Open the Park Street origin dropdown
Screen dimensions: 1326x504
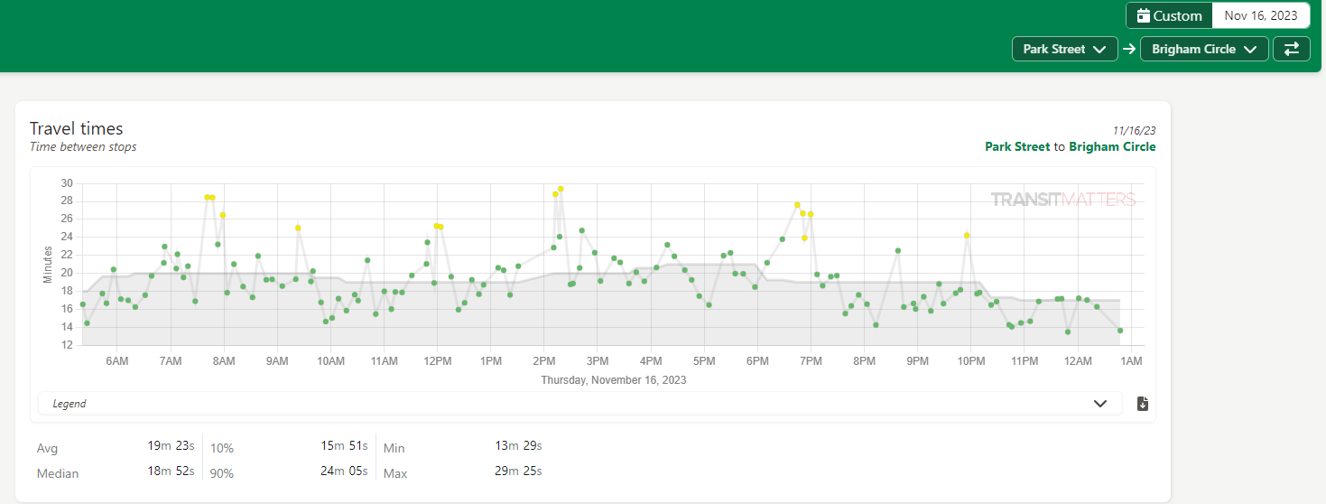point(1064,49)
